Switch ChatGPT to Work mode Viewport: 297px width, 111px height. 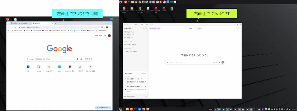point(199,28)
